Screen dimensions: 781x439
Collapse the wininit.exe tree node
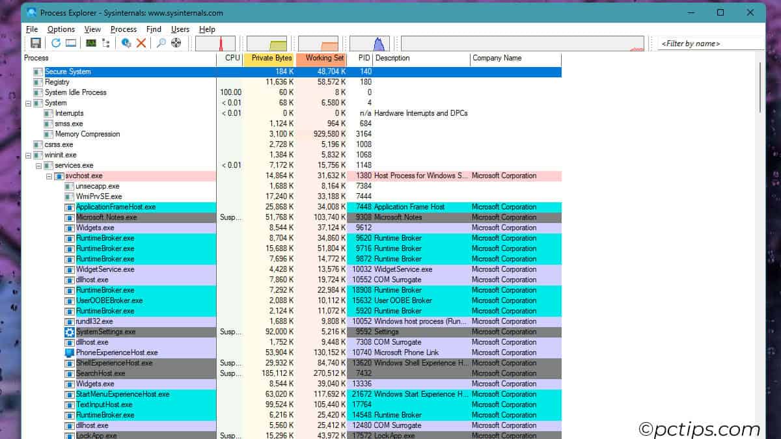coord(28,155)
